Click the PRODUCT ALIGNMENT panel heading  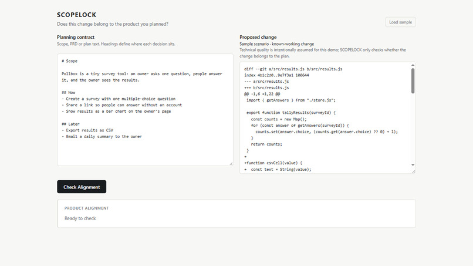pos(87,208)
